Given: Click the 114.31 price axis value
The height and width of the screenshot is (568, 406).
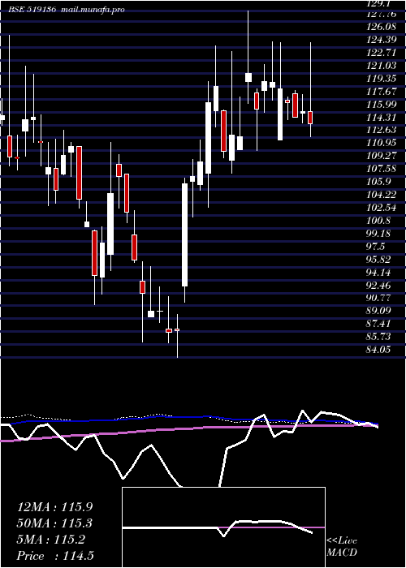Looking at the screenshot, I should [x=383, y=118].
